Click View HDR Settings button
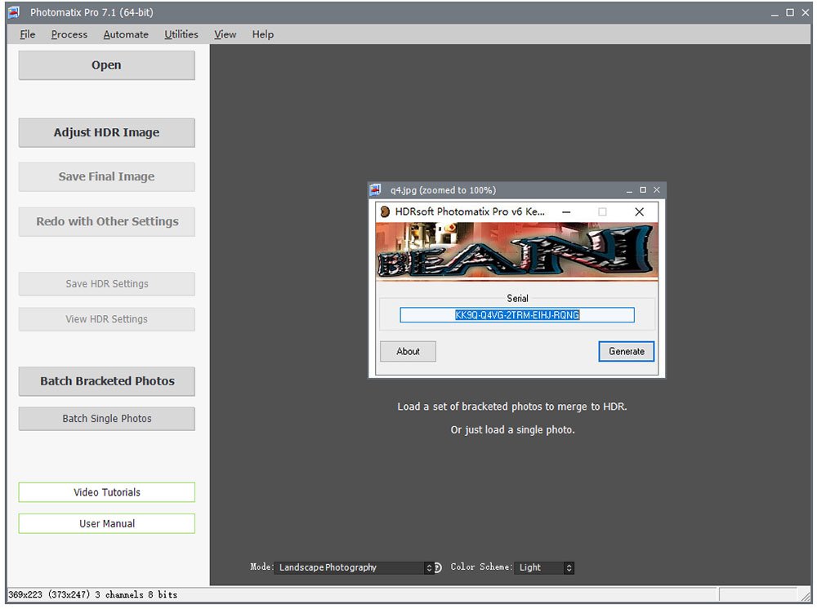 [107, 319]
